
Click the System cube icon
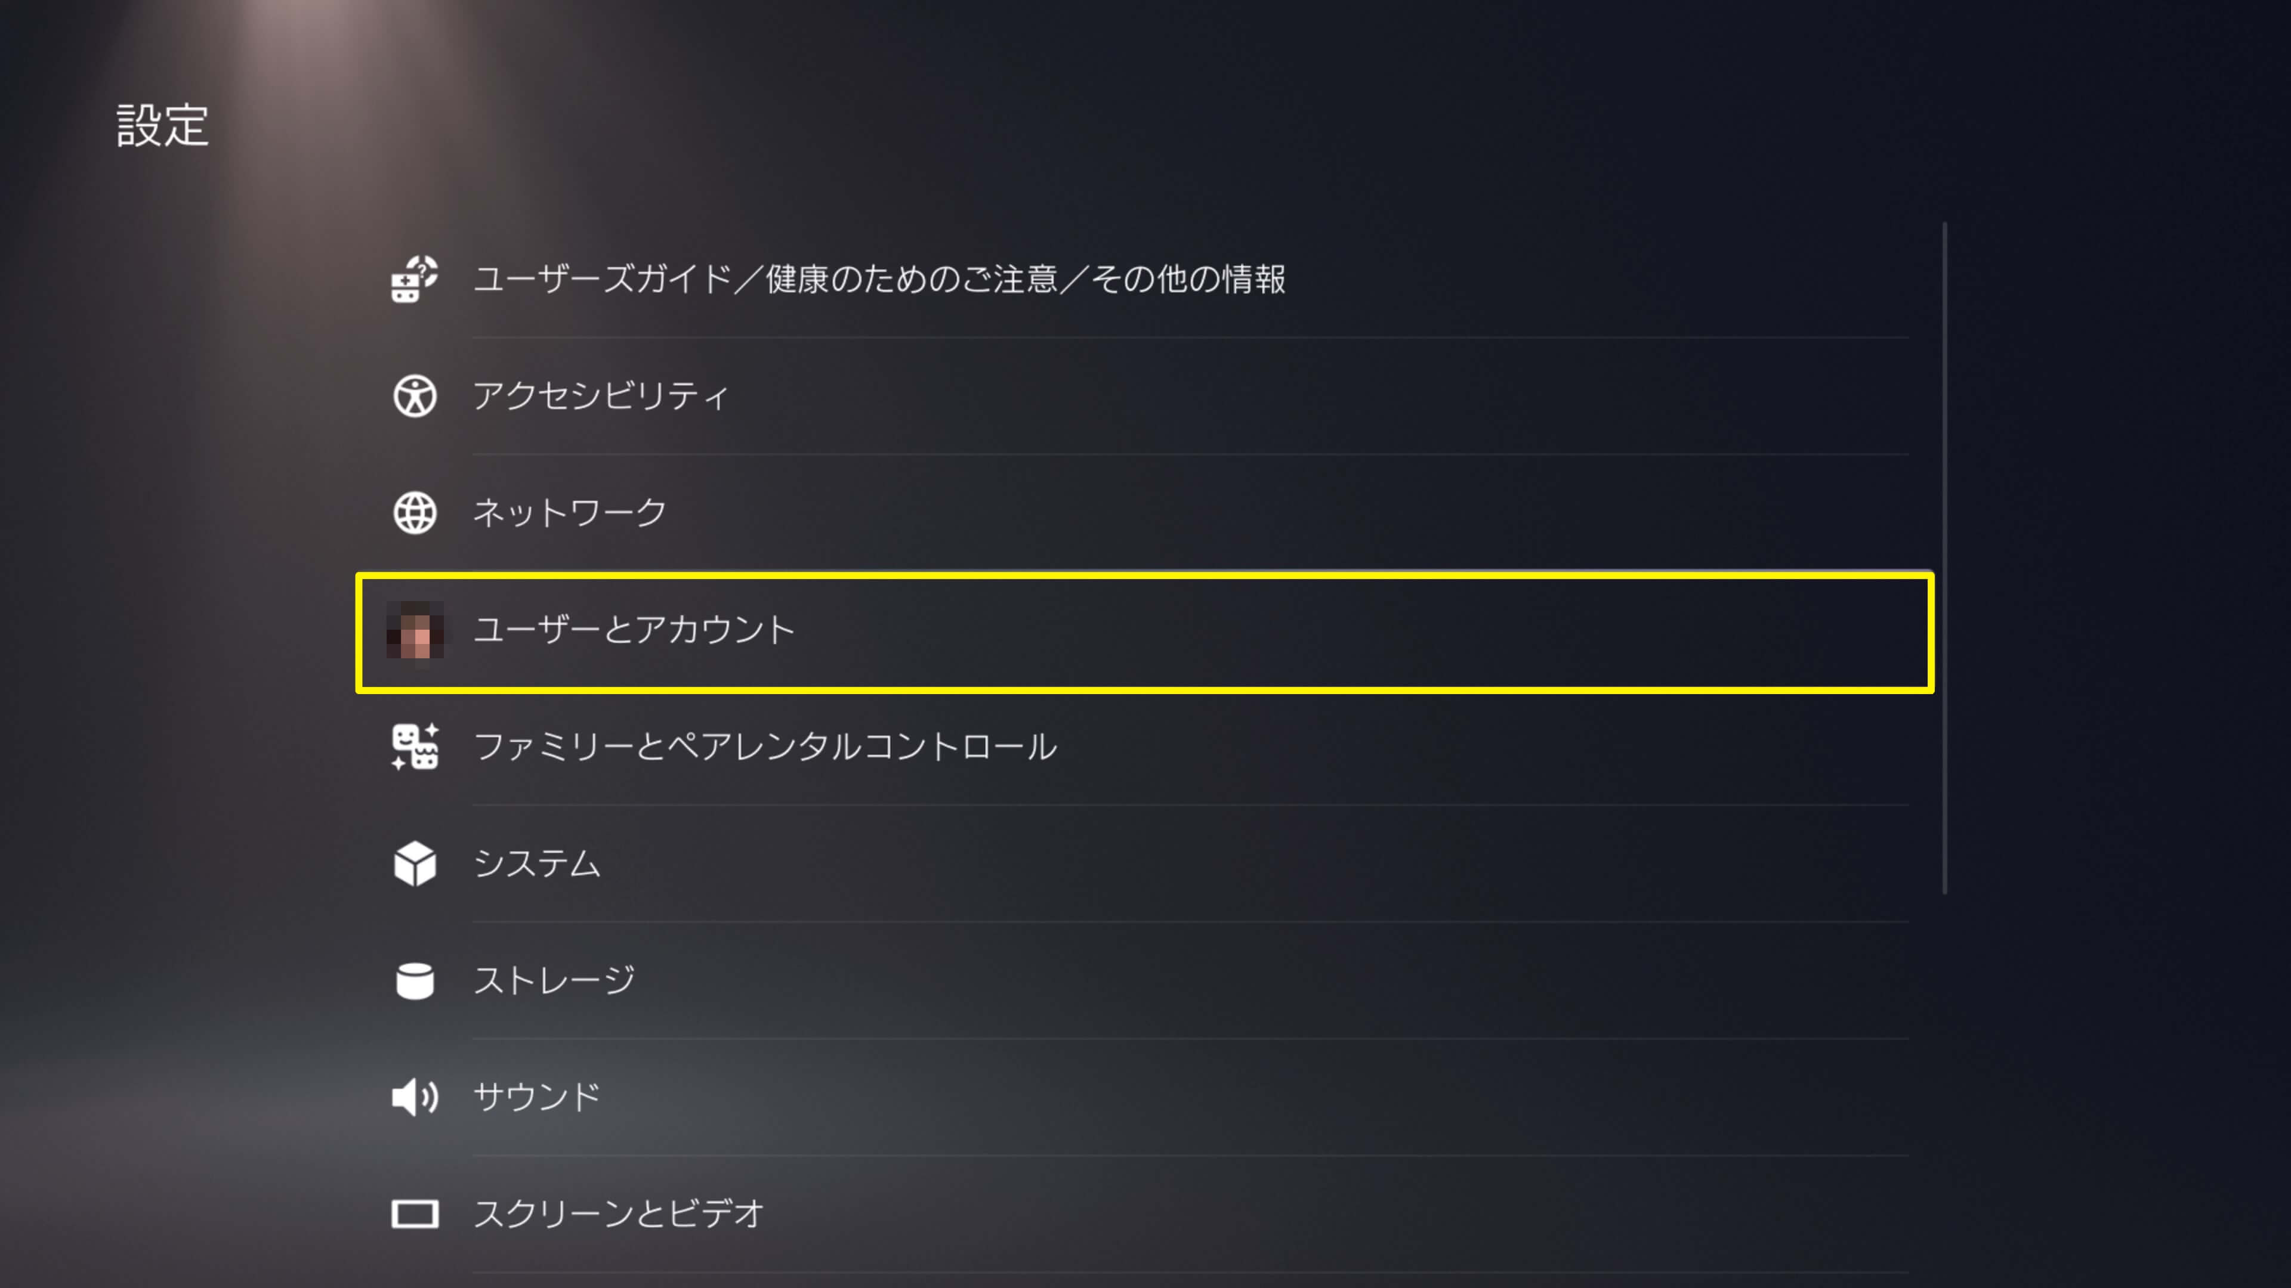(x=415, y=864)
